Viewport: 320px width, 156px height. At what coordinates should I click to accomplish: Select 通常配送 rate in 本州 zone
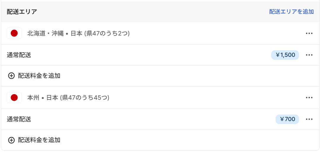[19, 119]
